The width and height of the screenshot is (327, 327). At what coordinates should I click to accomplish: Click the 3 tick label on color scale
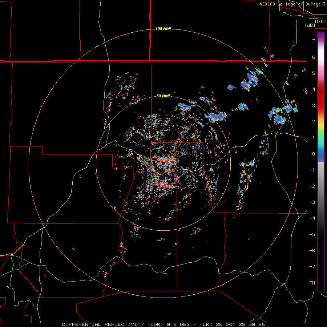click(314, 105)
